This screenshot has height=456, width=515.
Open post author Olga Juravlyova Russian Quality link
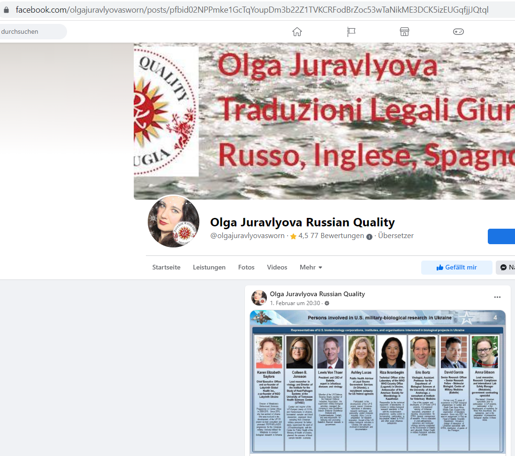pyautogui.click(x=317, y=294)
